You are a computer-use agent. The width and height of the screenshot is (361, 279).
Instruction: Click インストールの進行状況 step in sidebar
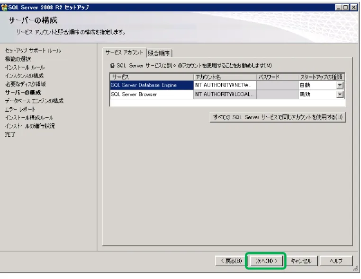coord(30,126)
